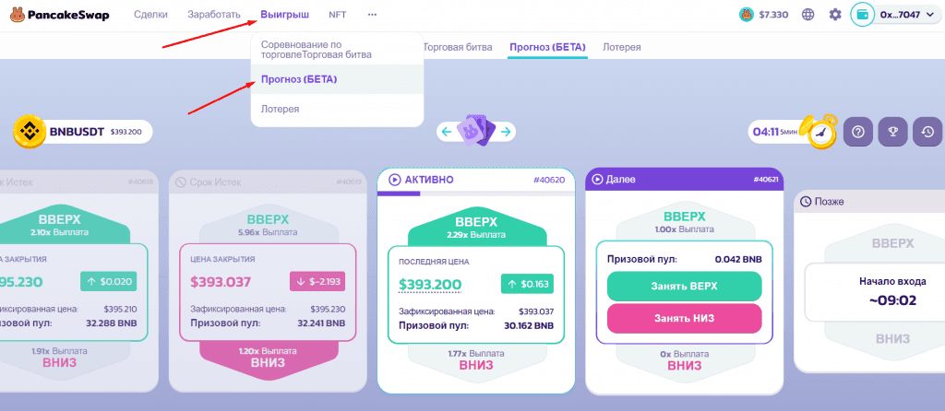Screen dimensions: 945x411
Task: Click the ВВЕРХ 1.00x payout on Далее card
Action: [684, 221]
